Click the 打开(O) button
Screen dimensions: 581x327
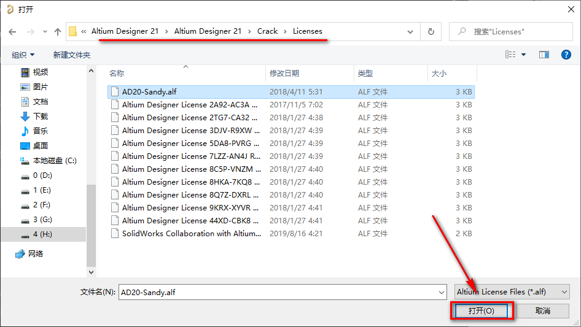(481, 310)
